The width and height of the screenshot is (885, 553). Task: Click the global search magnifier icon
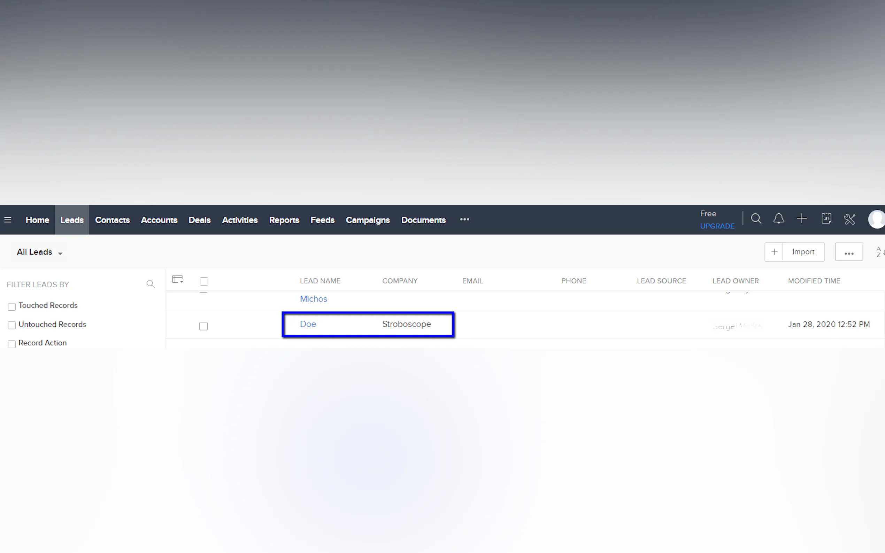pyautogui.click(x=756, y=219)
